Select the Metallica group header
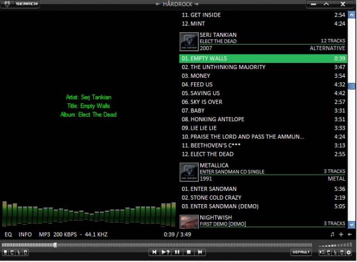The height and width of the screenshot is (262, 357). 263,172
